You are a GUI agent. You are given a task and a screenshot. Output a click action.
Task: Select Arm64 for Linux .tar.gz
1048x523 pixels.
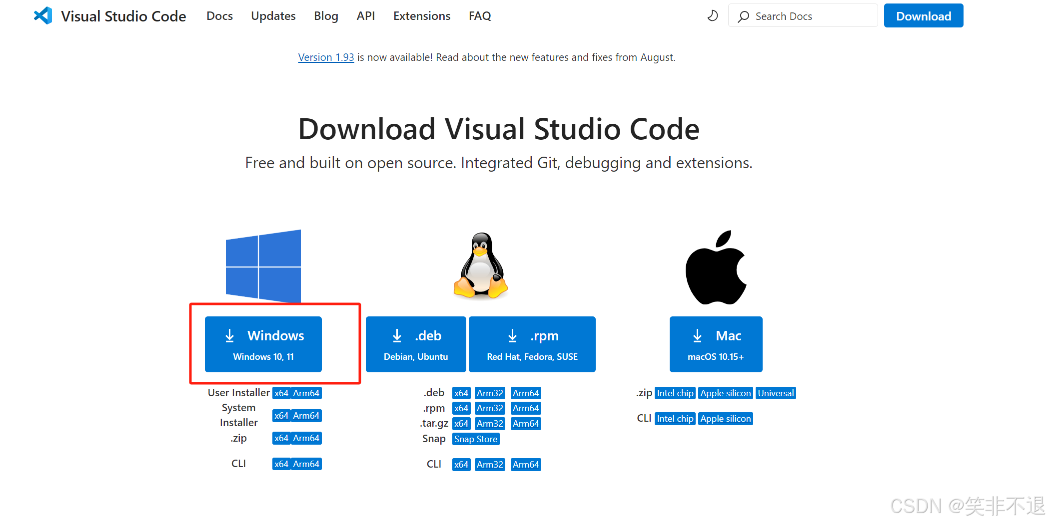click(526, 424)
